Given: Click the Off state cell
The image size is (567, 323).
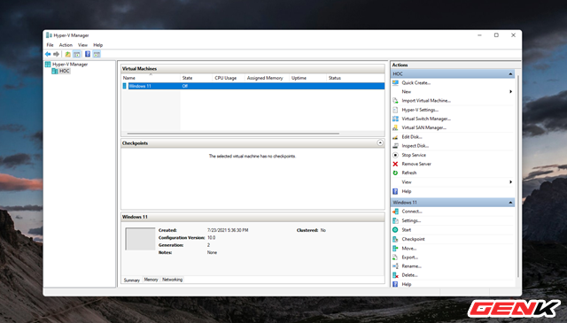Looking at the screenshot, I should click(185, 86).
